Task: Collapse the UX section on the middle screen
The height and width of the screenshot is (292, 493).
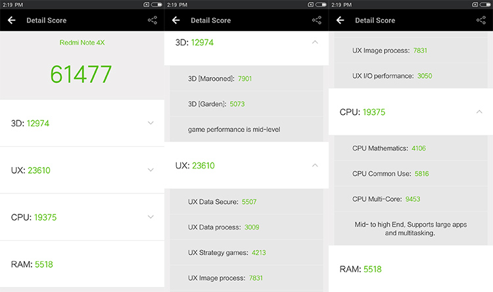Action: 315,166
